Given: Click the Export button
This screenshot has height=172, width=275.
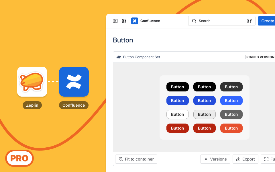Looking at the screenshot, I should (x=245, y=159).
